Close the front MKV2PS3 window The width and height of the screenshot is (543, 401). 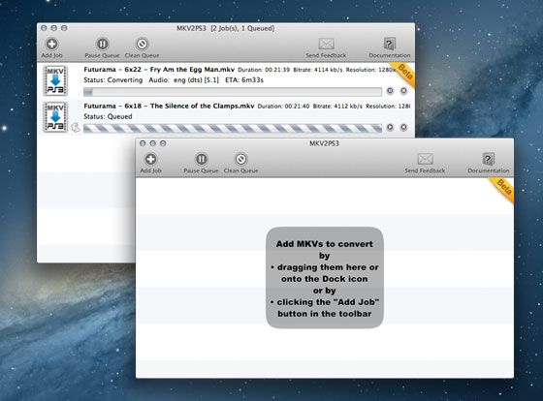(x=143, y=143)
